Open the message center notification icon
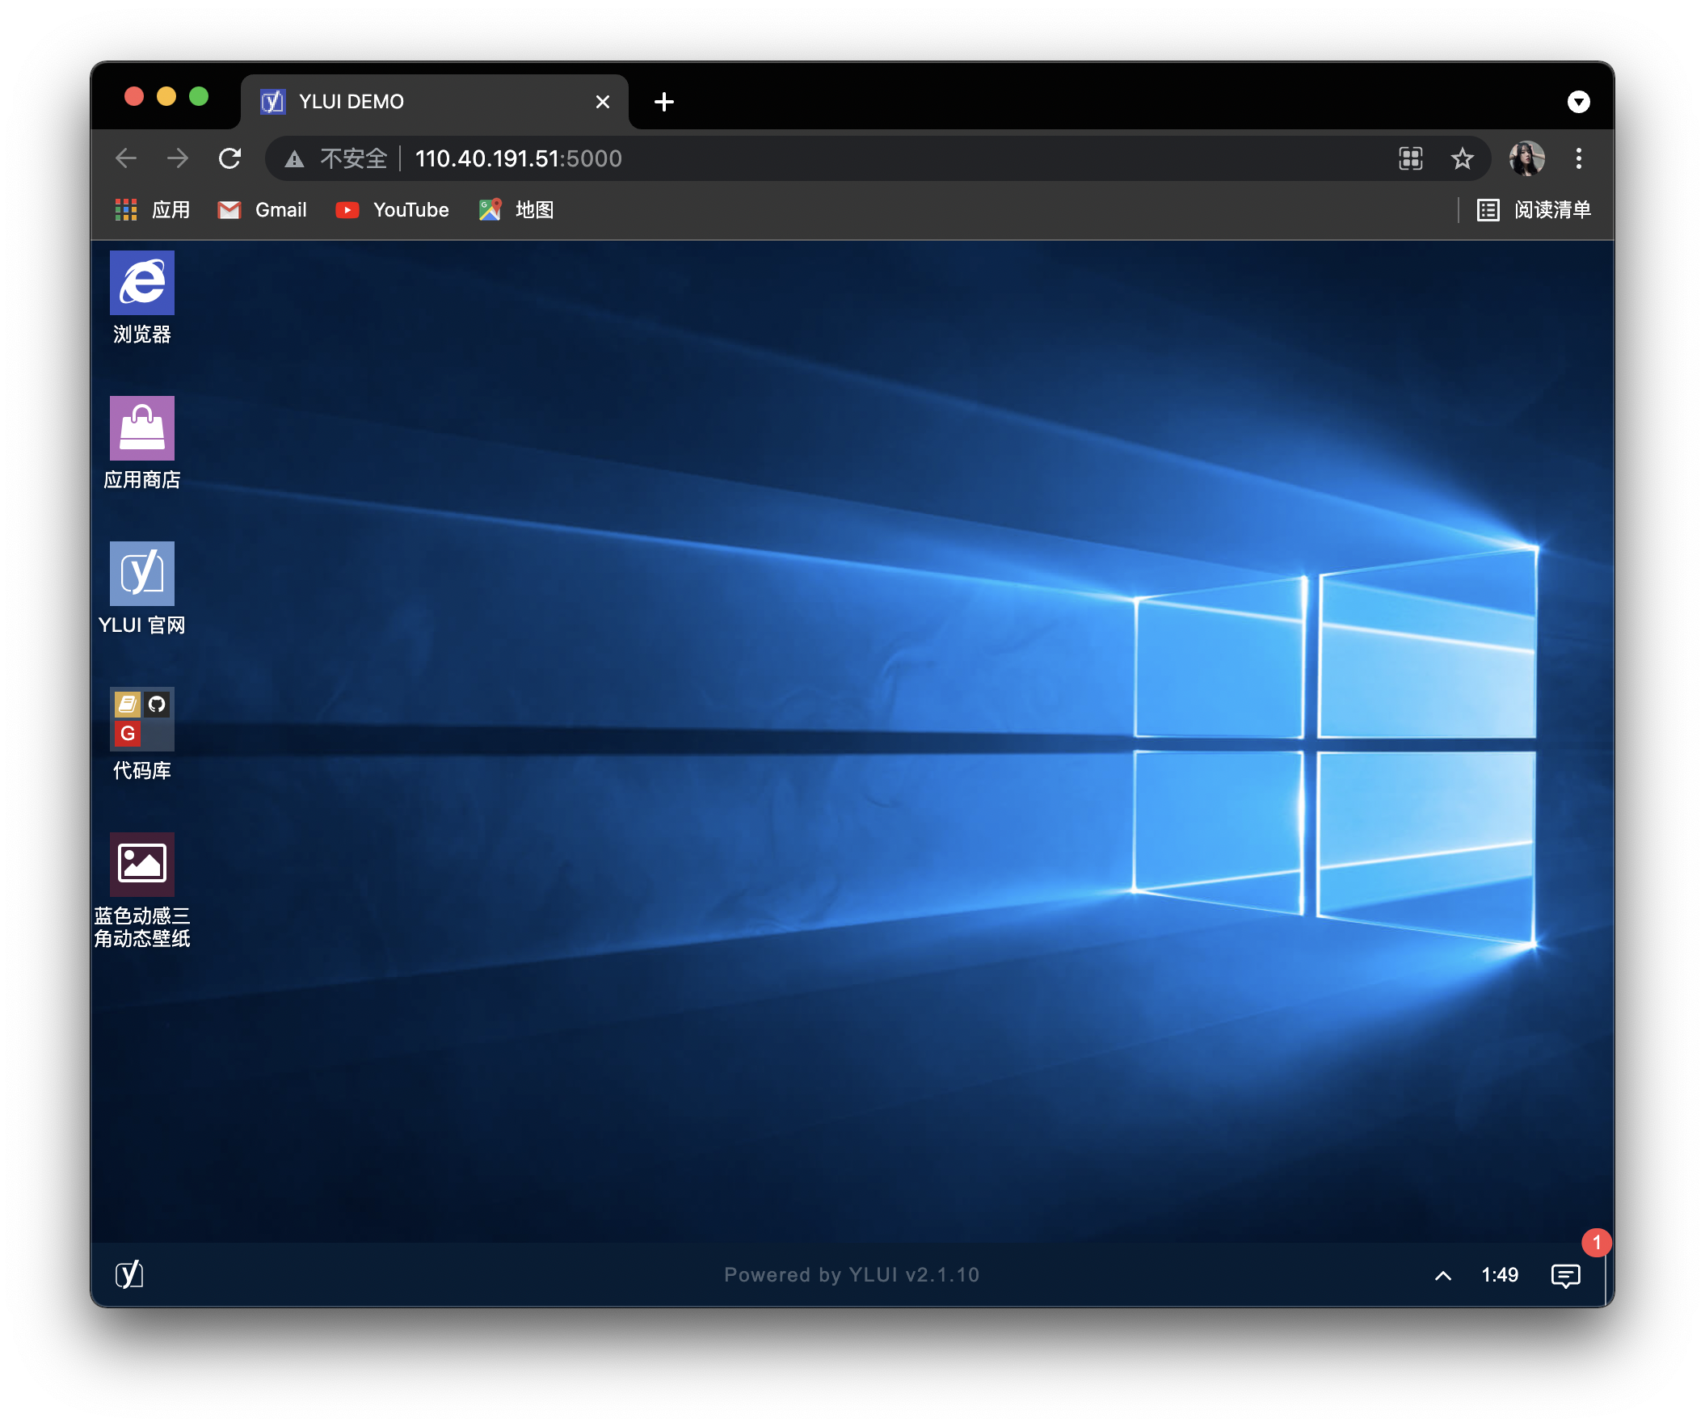Image resolution: width=1705 pixels, height=1427 pixels. coord(1564,1275)
